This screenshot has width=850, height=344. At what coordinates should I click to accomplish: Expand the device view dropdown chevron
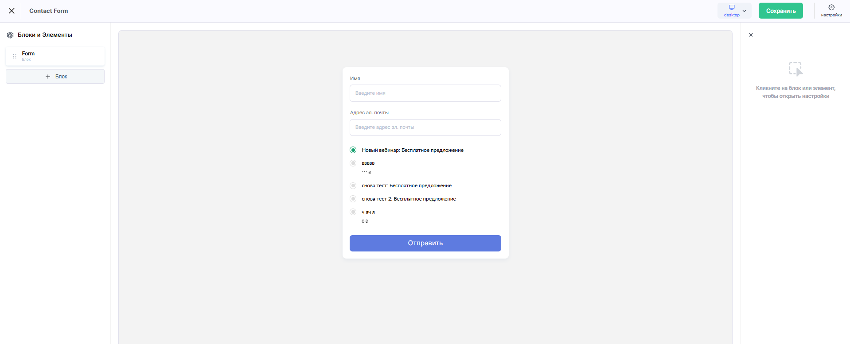click(745, 11)
